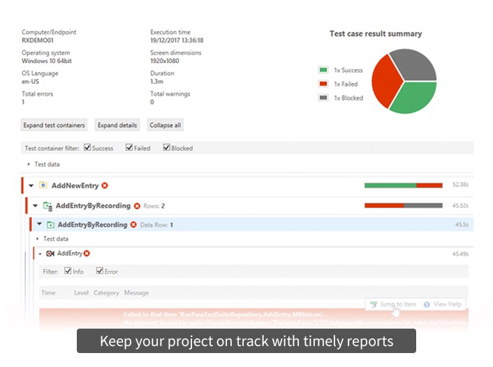The width and height of the screenshot is (493, 367).
Task: Toggle the Blocked test container filter
Action: [x=166, y=148]
